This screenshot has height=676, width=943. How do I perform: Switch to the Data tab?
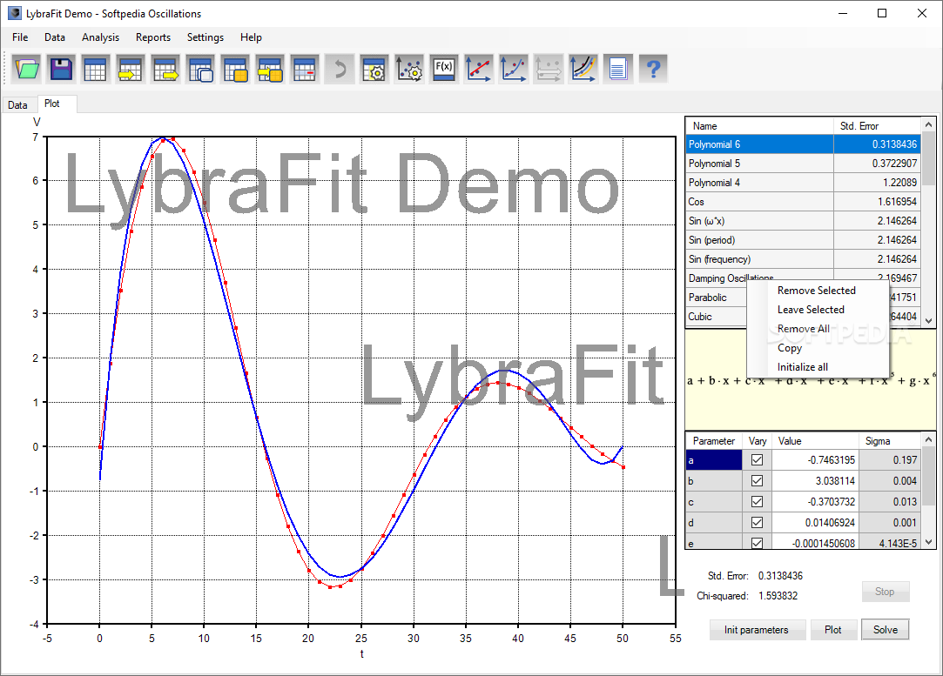tap(17, 105)
